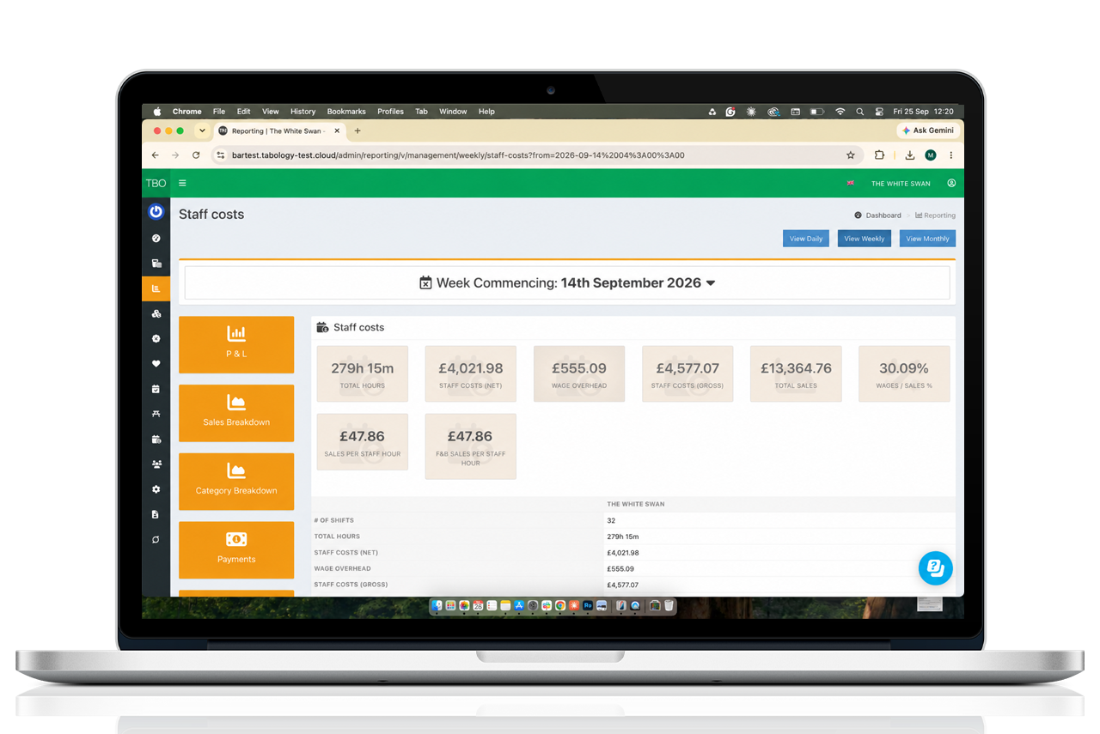This screenshot has height=734, width=1100.
Task: Open the user account icon in green header
Action: (x=951, y=183)
